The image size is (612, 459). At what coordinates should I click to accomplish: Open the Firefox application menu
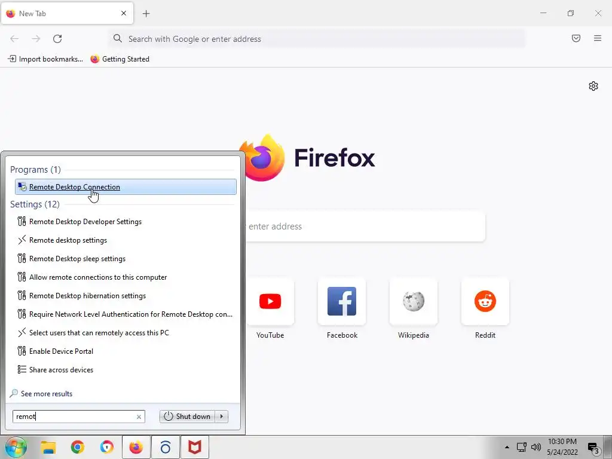598,38
